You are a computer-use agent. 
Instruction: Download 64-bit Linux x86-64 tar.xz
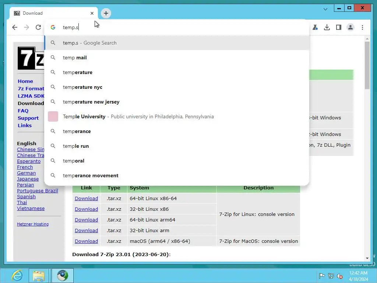click(x=86, y=199)
